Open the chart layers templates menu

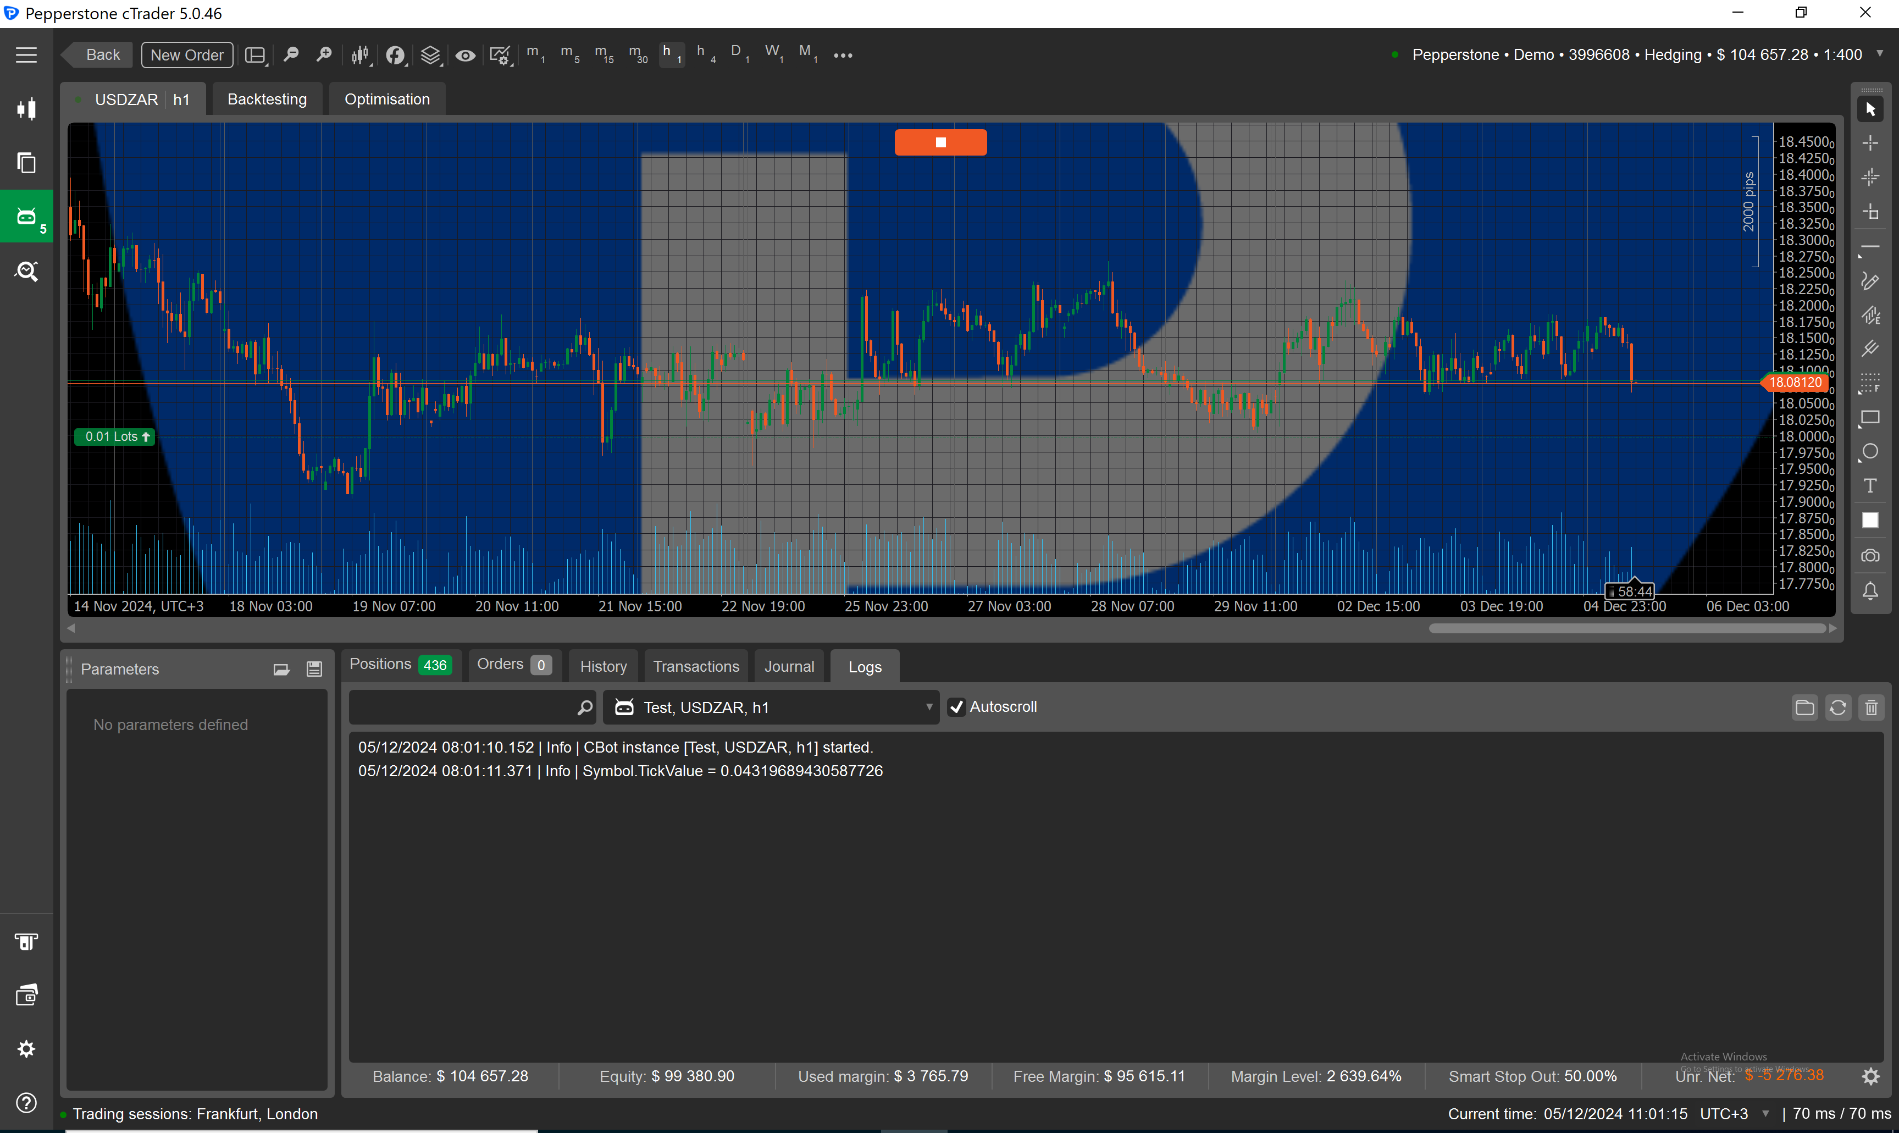click(430, 55)
